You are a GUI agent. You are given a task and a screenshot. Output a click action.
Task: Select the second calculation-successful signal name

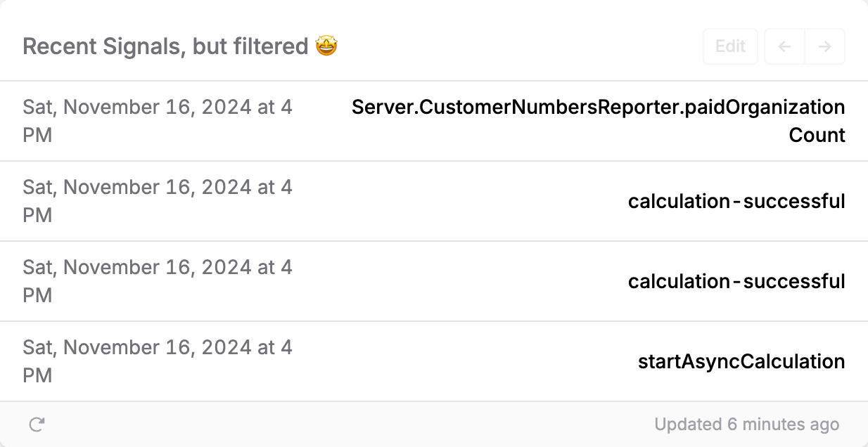(x=736, y=282)
